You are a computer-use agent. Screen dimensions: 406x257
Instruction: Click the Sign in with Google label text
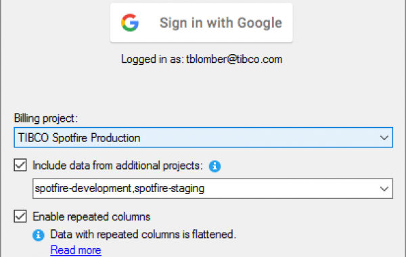coord(221,23)
